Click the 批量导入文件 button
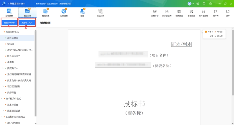 27,22
